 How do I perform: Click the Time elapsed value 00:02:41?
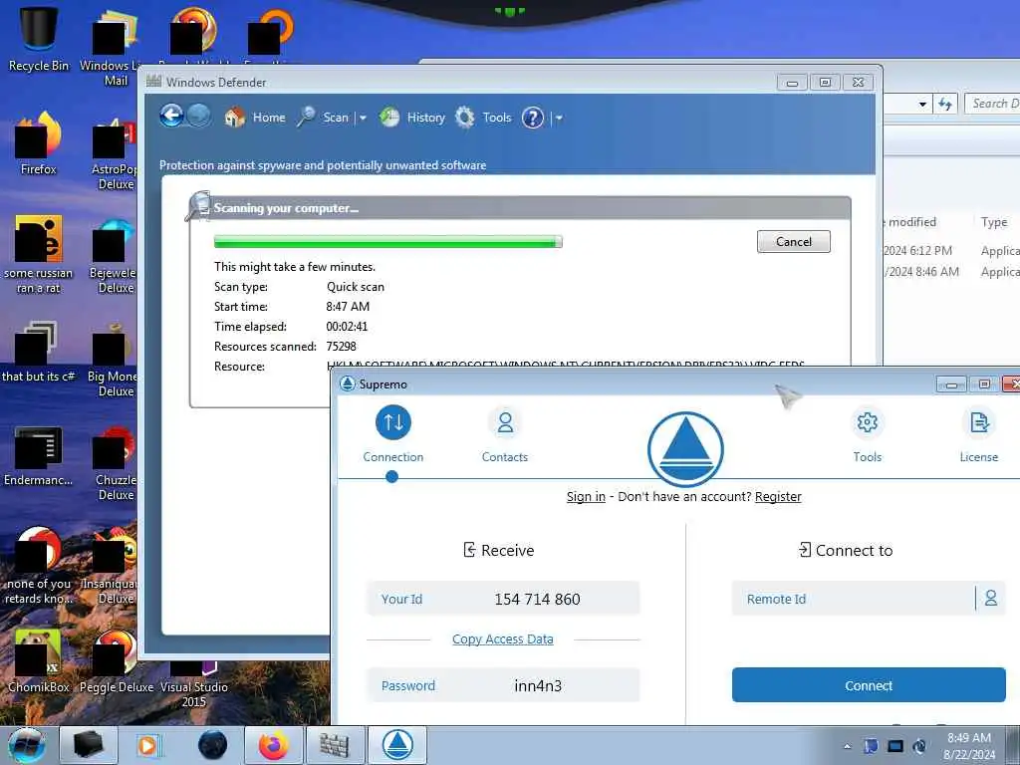347,327
